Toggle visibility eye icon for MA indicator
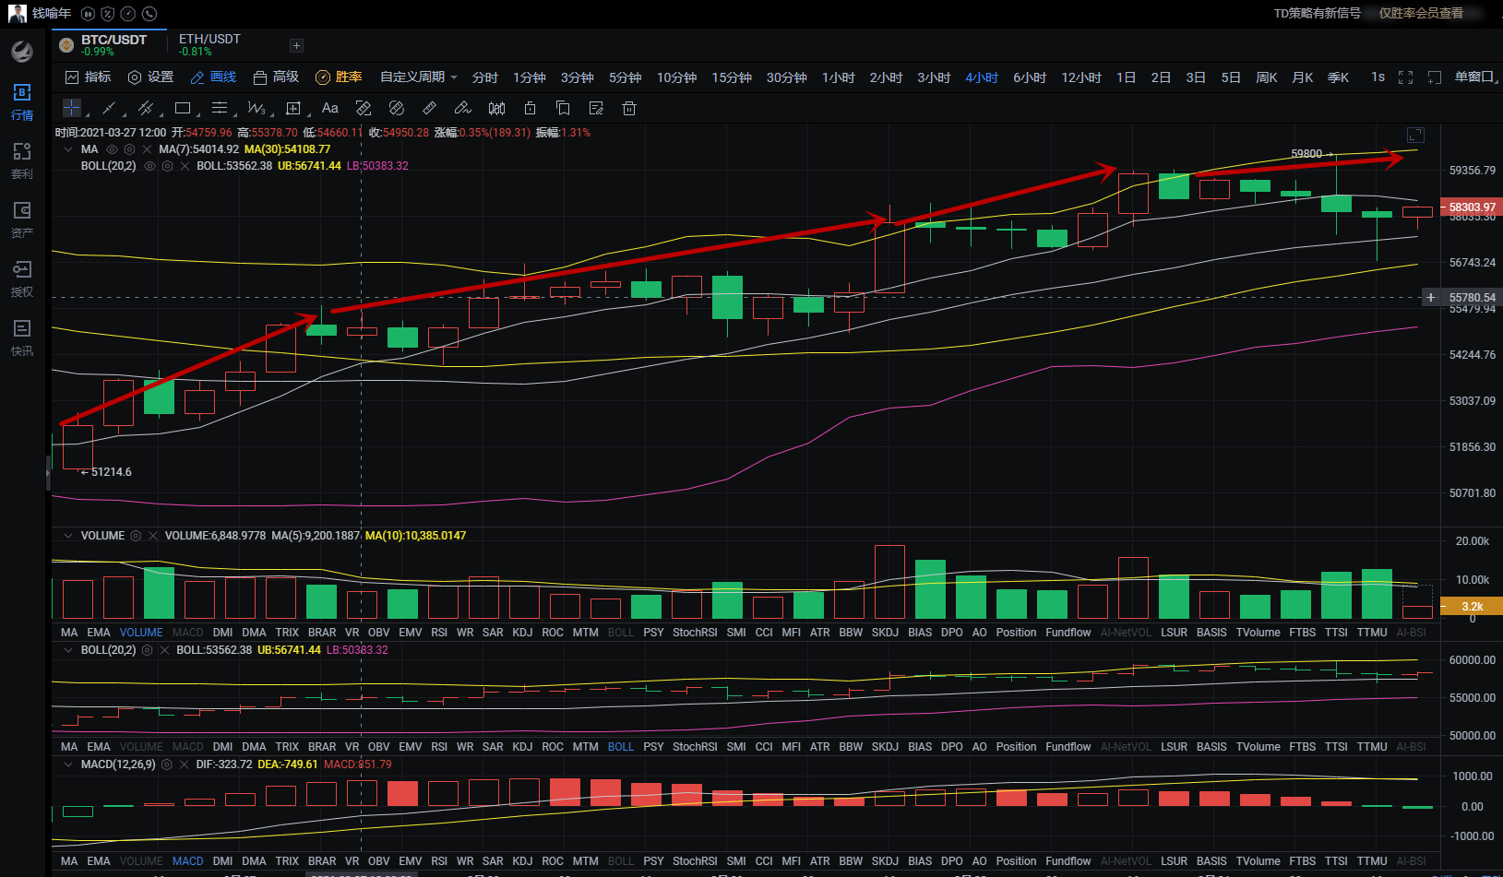 (112, 149)
